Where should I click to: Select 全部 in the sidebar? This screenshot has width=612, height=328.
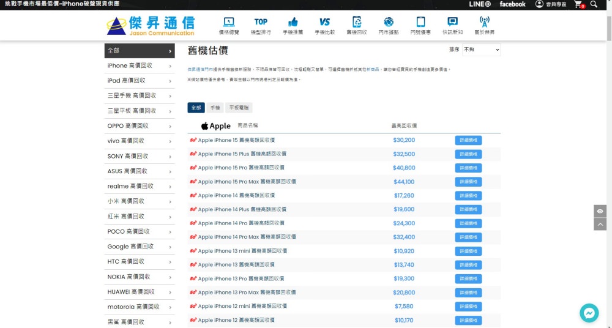[x=140, y=51]
